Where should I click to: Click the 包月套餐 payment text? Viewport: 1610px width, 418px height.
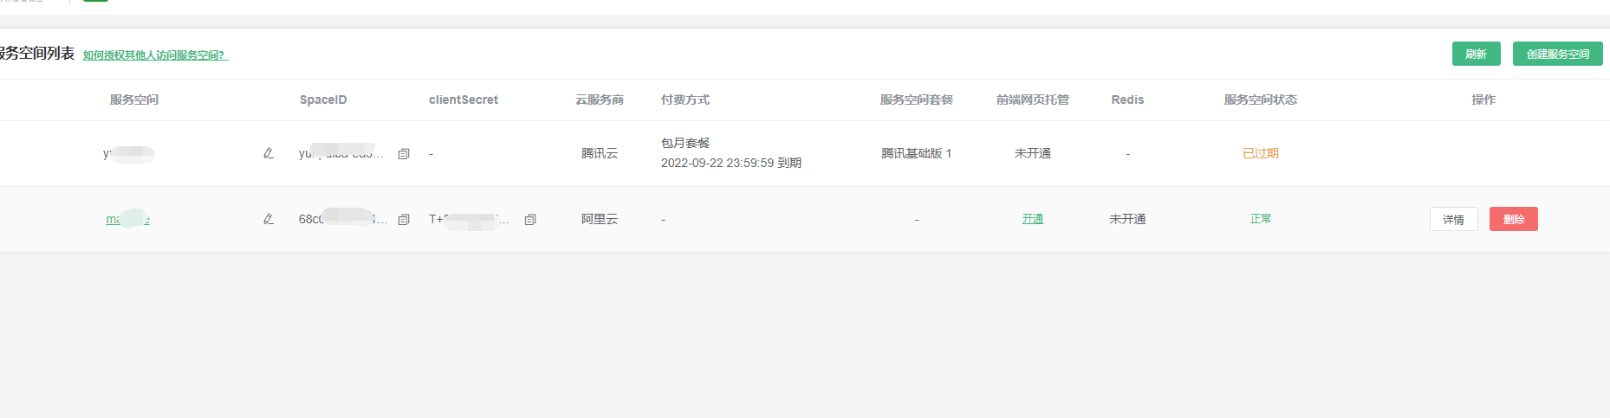[685, 143]
